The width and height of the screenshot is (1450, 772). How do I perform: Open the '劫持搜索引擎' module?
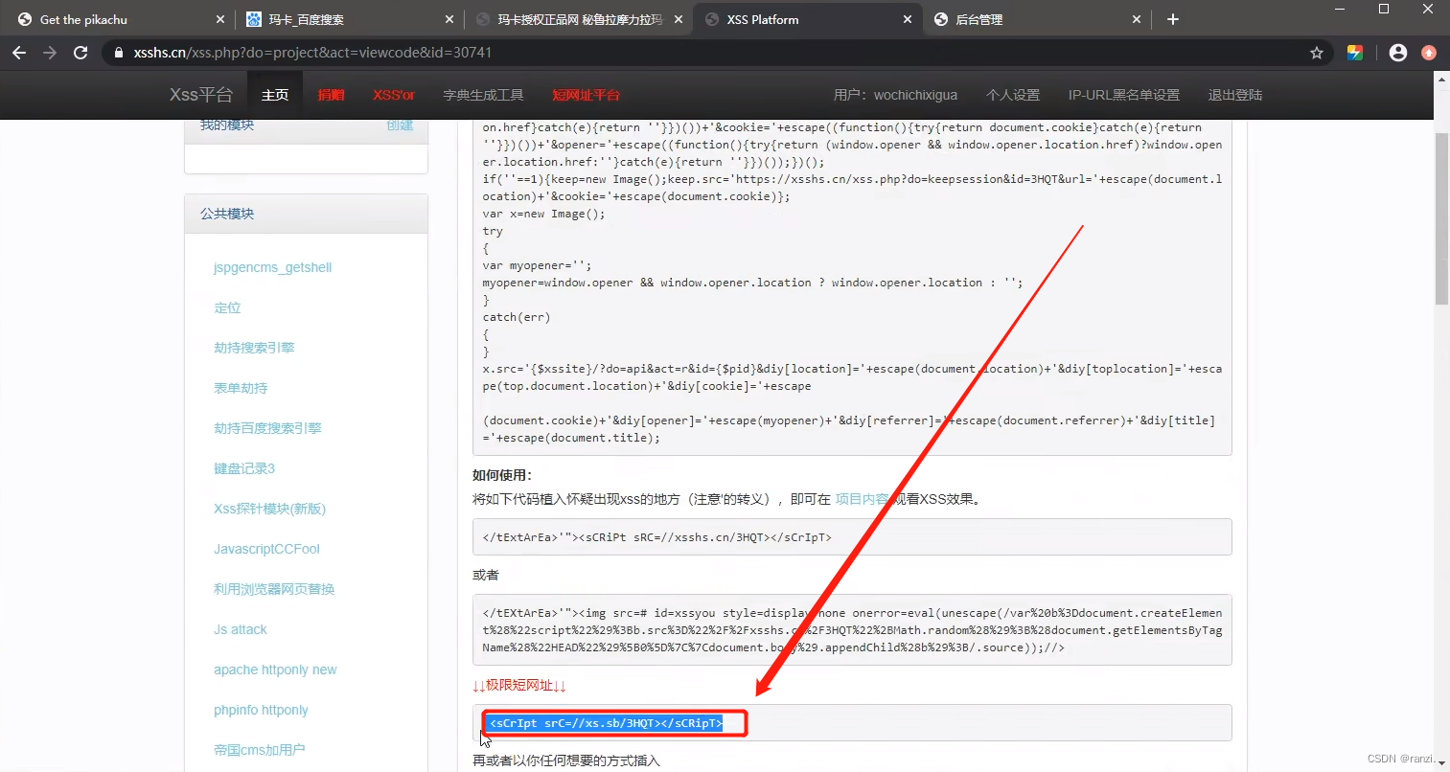point(254,348)
